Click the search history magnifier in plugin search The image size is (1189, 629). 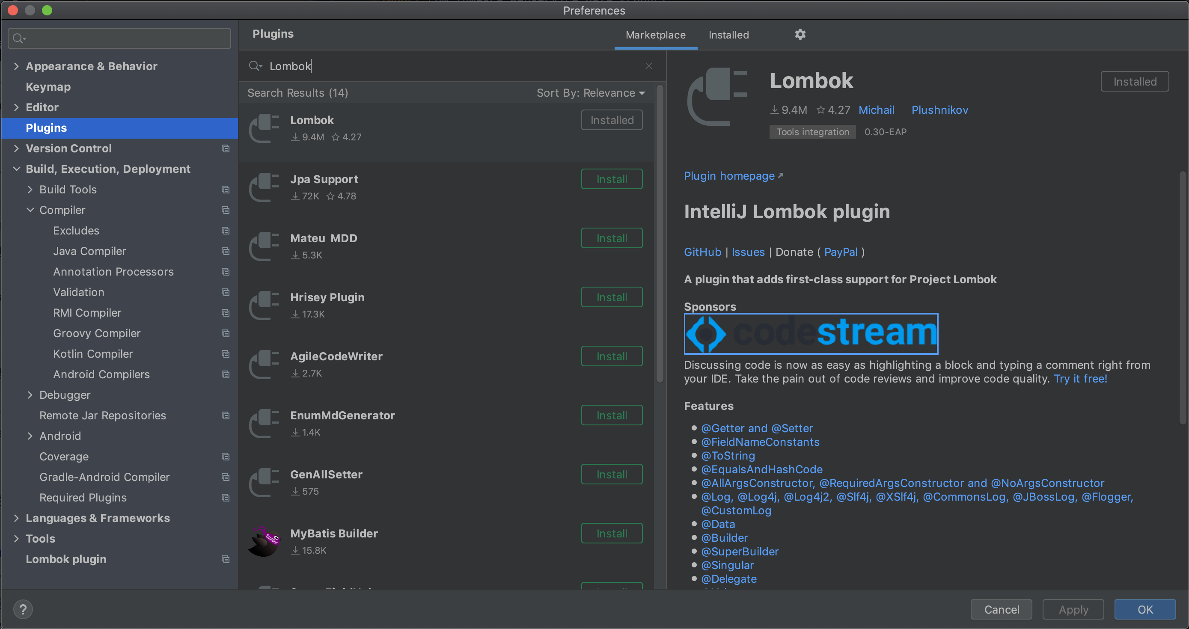[255, 66]
